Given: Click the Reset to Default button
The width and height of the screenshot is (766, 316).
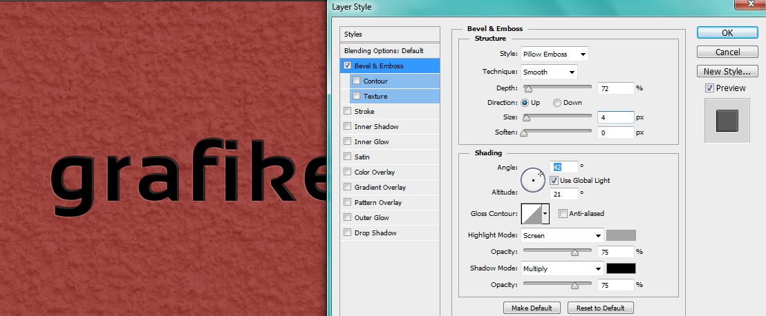Looking at the screenshot, I should coord(600,308).
